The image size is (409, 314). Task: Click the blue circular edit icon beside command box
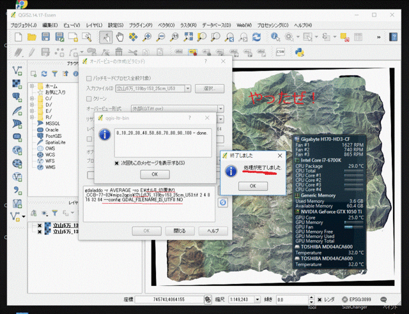(x=223, y=202)
